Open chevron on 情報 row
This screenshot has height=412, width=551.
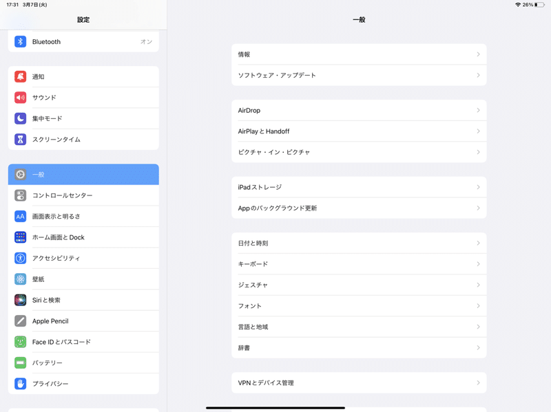tap(478, 54)
